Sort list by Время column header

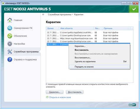click(53, 28)
